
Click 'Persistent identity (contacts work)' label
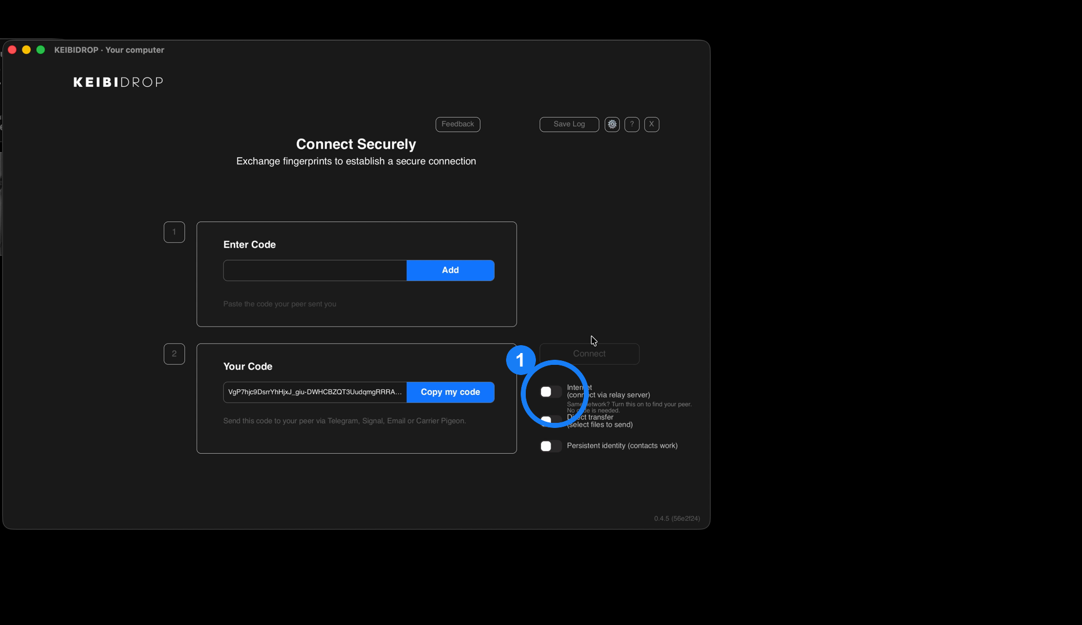pyautogui.click(x=622, y=446)
